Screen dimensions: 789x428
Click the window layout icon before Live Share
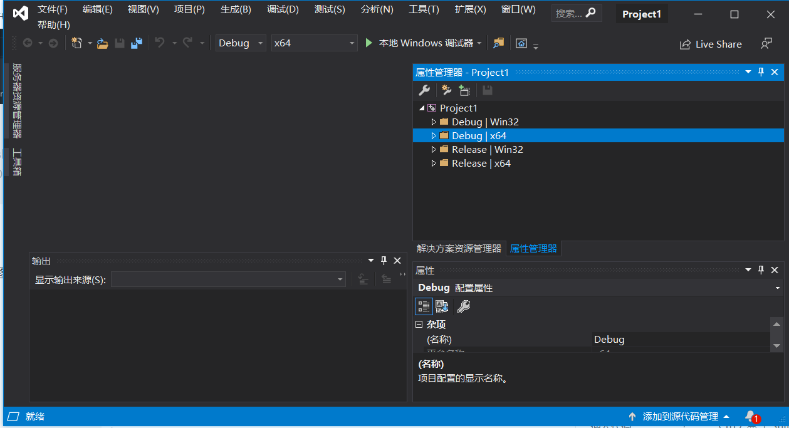[x=521, y=43]
